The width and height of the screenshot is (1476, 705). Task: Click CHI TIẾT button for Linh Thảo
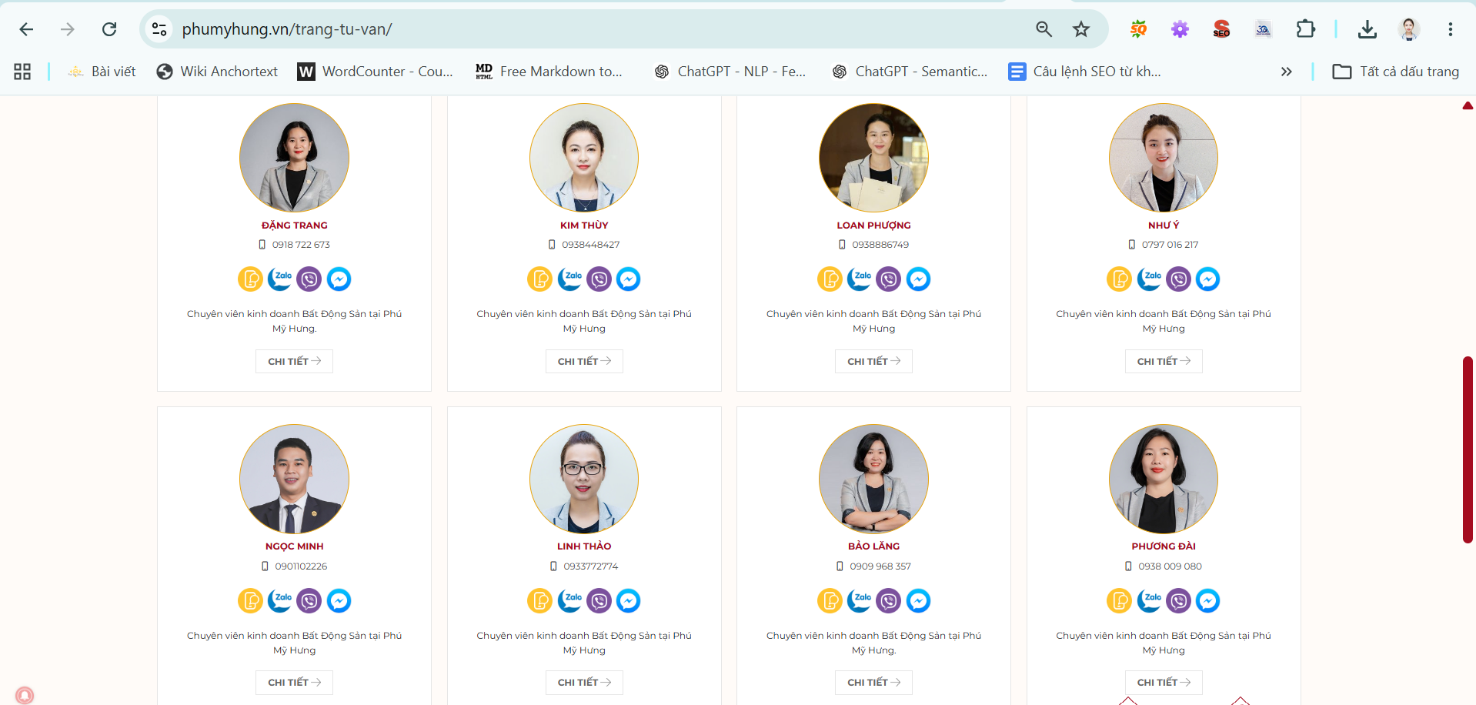click(x=584, y=683)
